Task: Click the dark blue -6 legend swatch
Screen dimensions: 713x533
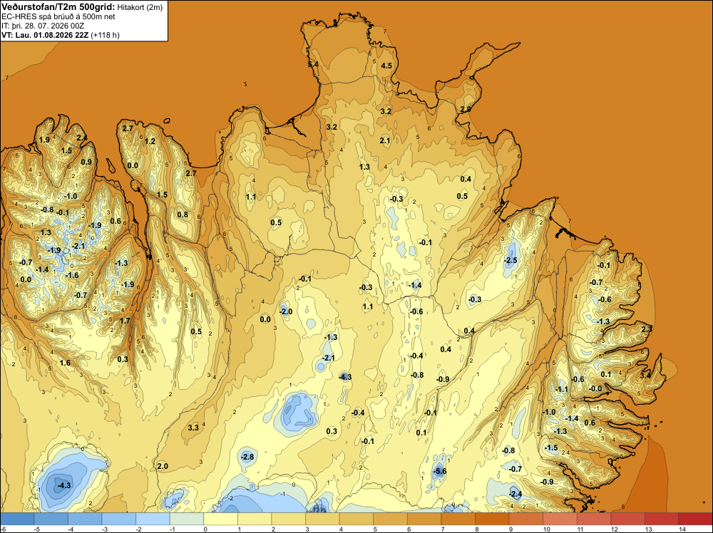Action: click(x=17, y=519)
